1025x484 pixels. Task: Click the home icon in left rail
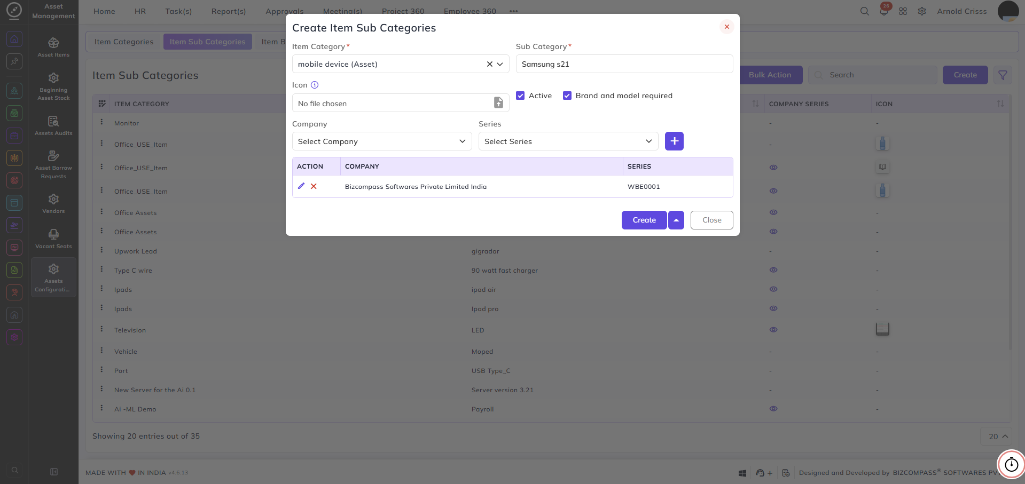coord(14,39)
